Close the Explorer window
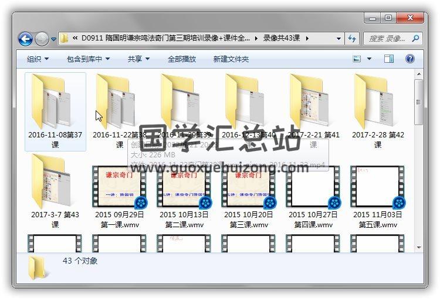Viewport: 440px width, 300px height. click(x=410, y=18)
